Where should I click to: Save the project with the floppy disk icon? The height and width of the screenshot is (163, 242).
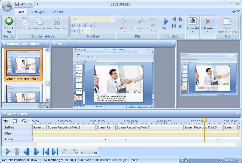tap(17, 4)
